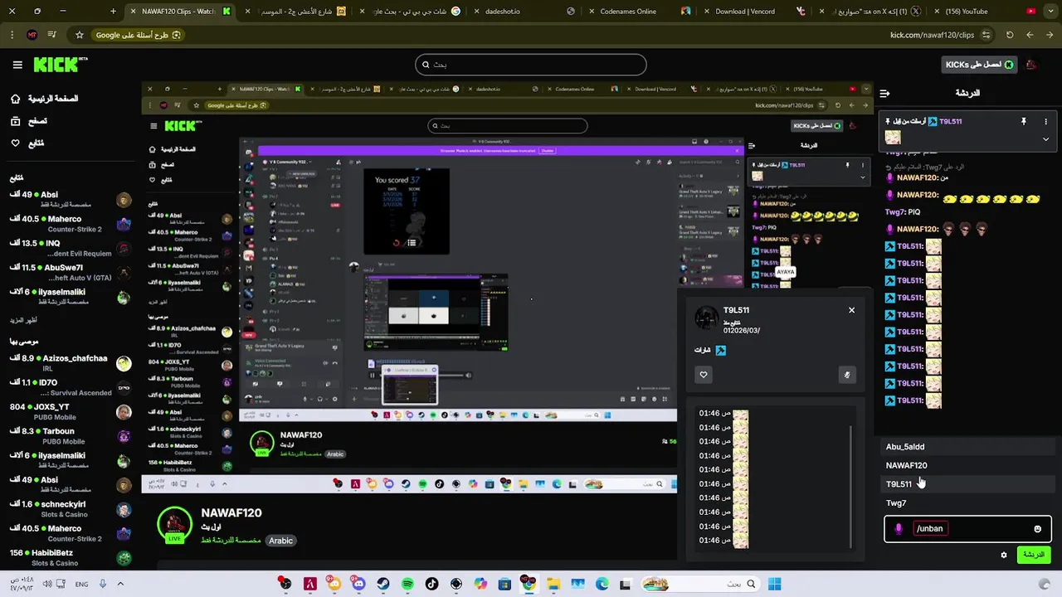
Task: Open site info icon beside the URL
Action: tap(986, 35)
